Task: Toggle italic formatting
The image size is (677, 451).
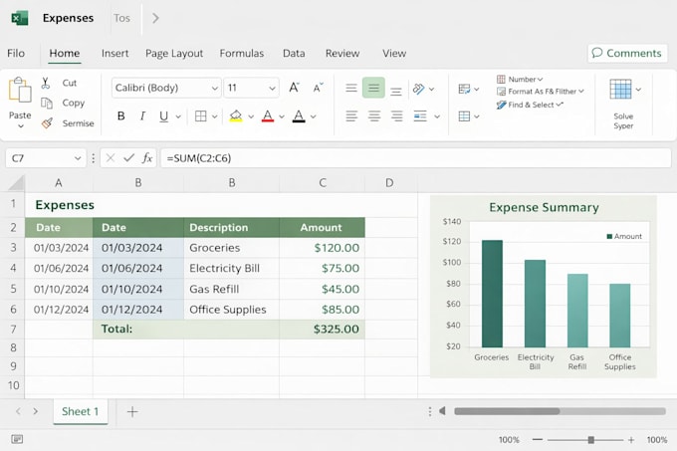Action: pyautogui.click(x=142, y=116)
